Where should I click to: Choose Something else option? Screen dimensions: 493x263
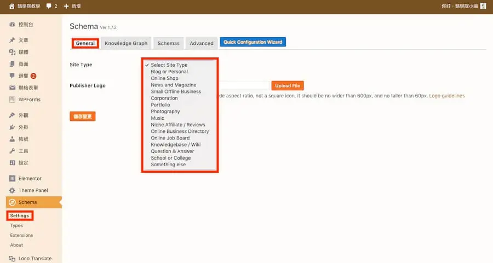point(168,165)
